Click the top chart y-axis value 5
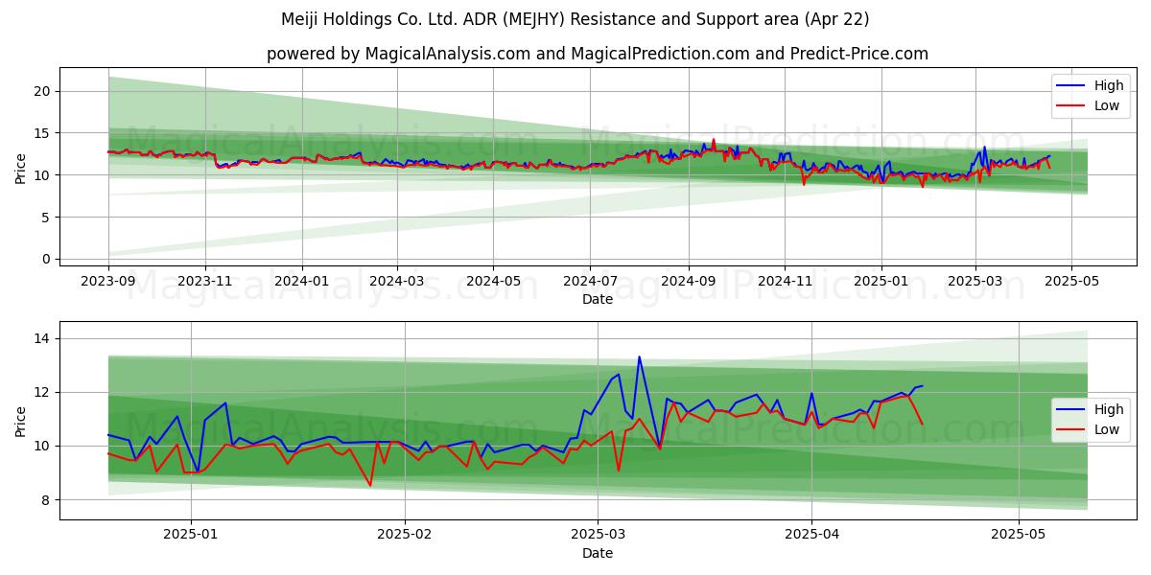This screenshot has width=1151, height=575. pyautogui.click(x=48, y=217)
